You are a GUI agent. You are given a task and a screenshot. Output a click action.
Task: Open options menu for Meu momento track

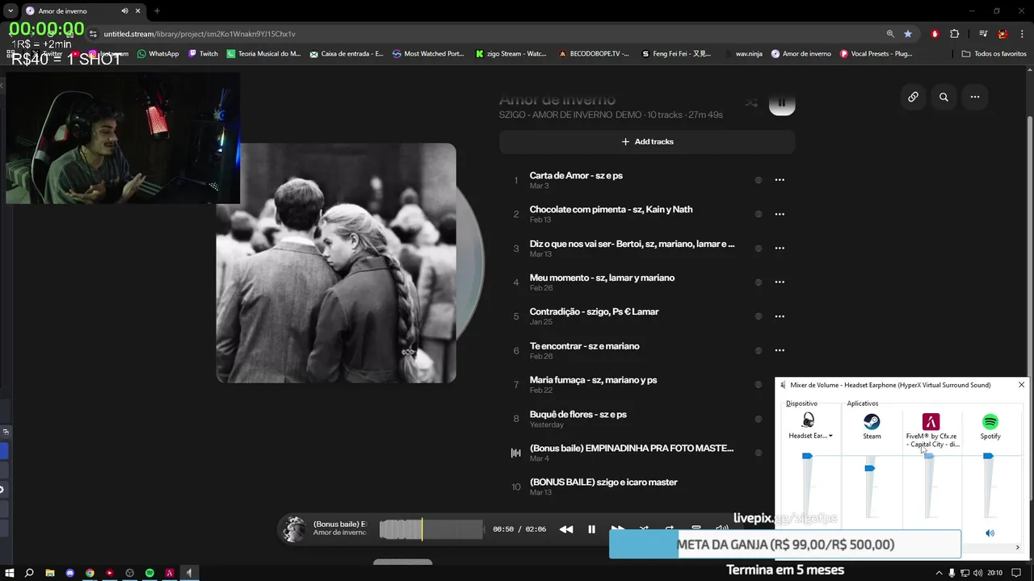coord(780,282)
